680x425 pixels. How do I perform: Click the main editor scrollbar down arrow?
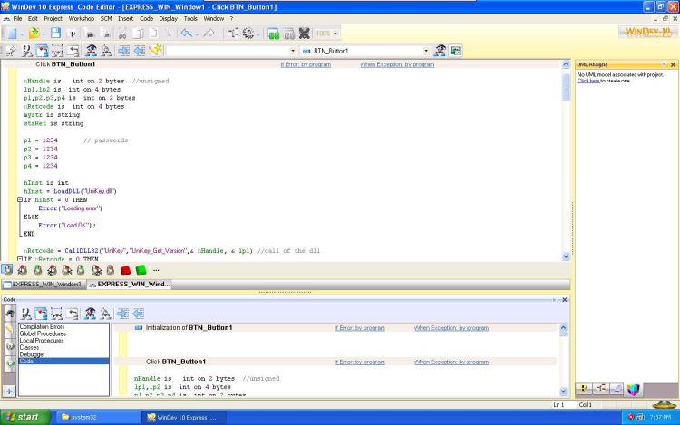click(566, 256)
